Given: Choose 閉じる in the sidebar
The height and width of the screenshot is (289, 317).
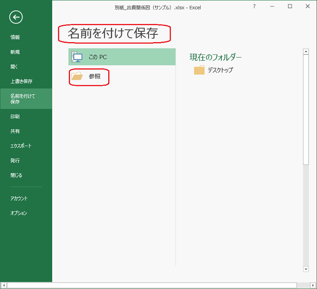Looking at the screenshot, I should click(x=16, y=175).
